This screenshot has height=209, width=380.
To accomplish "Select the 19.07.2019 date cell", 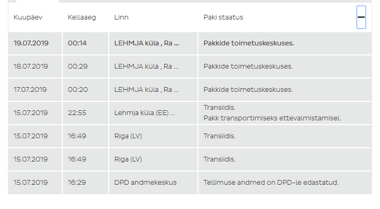I will click(31, 43).
